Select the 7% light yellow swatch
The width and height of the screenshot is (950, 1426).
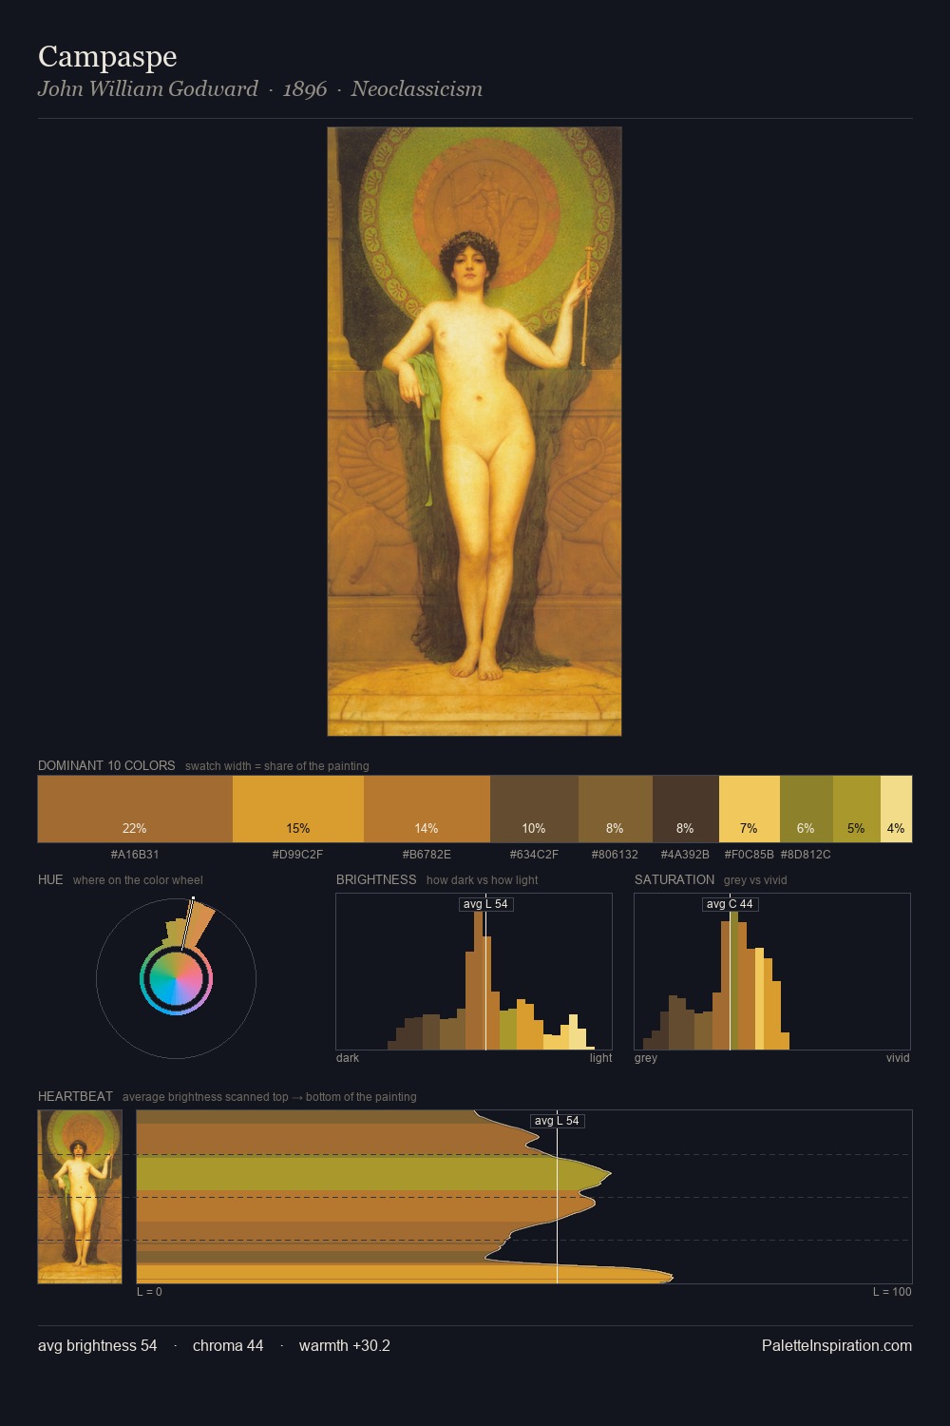(750, 809)
